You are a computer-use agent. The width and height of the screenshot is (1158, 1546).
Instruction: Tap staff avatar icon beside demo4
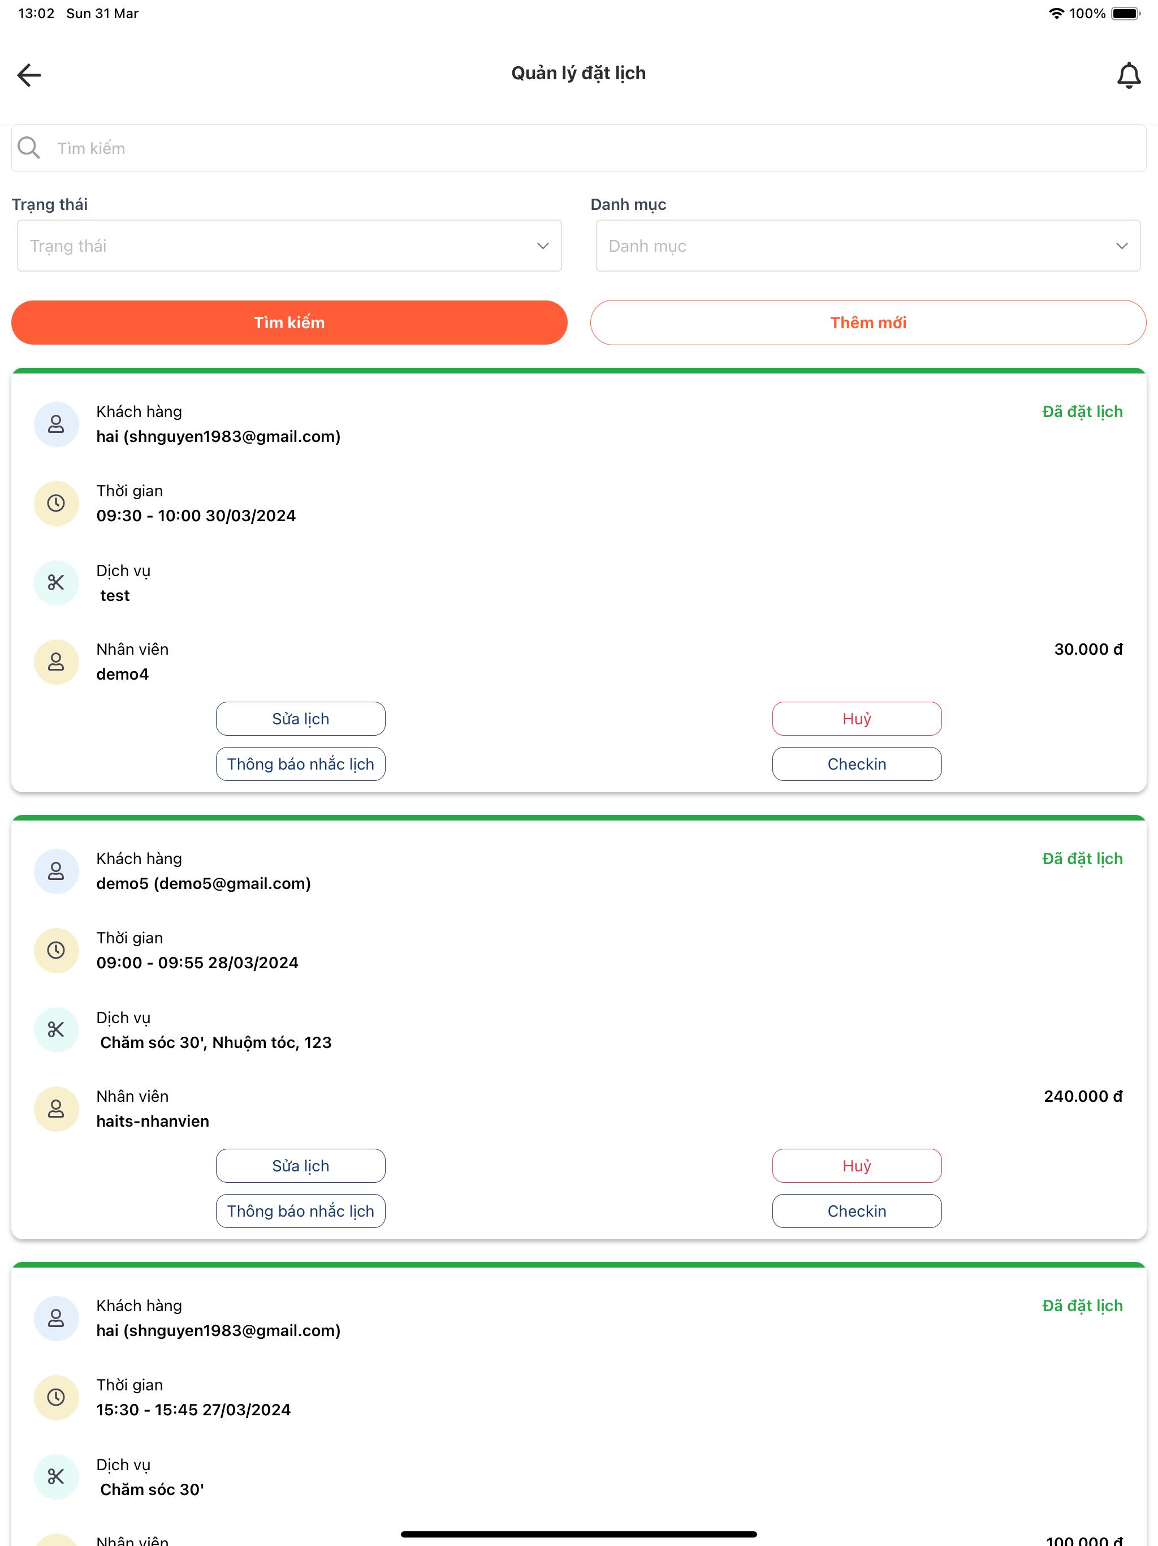(56, 661)
